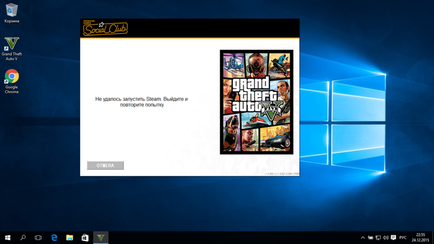Open the network status tray icon
This screenshot has height=244, width=434.
coord(378,237)
